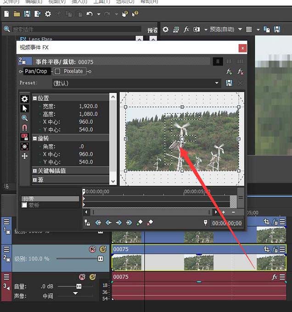Click the video preview FX icon
The height and width of the screenshot is (312, 292).
click(x=186, y=29)
